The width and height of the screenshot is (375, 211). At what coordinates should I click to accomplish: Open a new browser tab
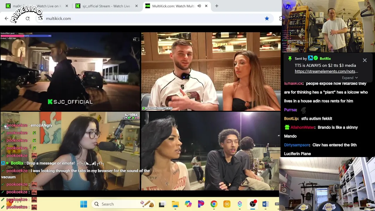pyautogui.click(x=217, y=6)
